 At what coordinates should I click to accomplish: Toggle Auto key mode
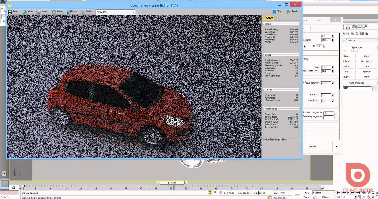click(307, 193)
